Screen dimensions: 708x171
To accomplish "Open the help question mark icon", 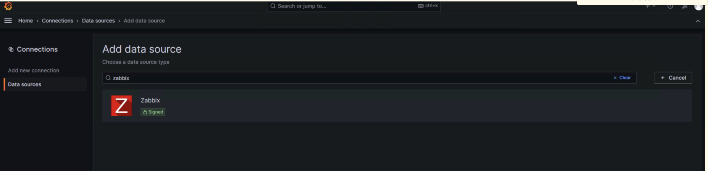I will point(670,6).
